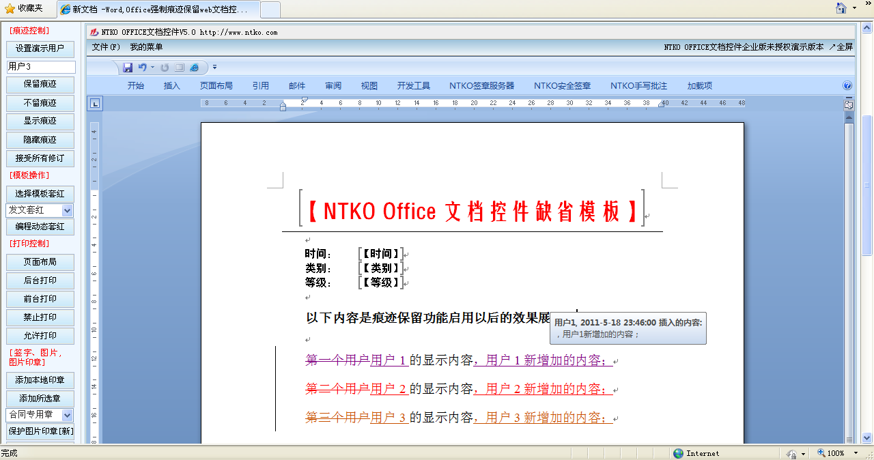Switch to the 邮件 ribbon tab
Image resolution: width=874 pixels, height=460 pixels.
tap(297, 86)
